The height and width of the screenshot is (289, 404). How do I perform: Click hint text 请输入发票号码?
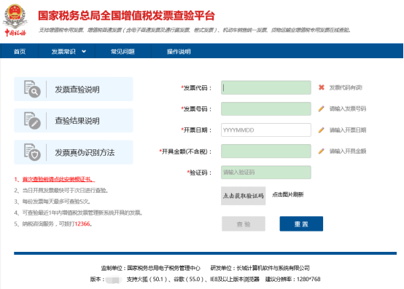pyautogui.click(x=348, y=108)
